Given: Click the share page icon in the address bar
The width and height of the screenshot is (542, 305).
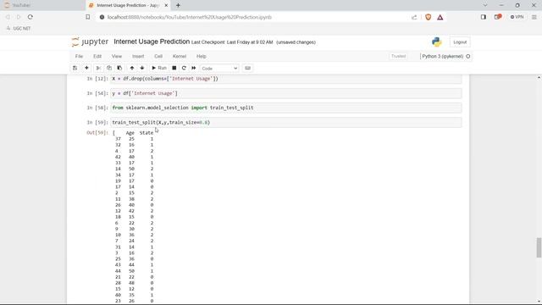Looking at the screenshot, I should coord(414,17).
